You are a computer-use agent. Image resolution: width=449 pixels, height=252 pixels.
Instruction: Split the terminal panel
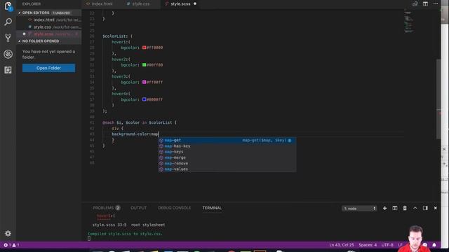tap(394, 209)
